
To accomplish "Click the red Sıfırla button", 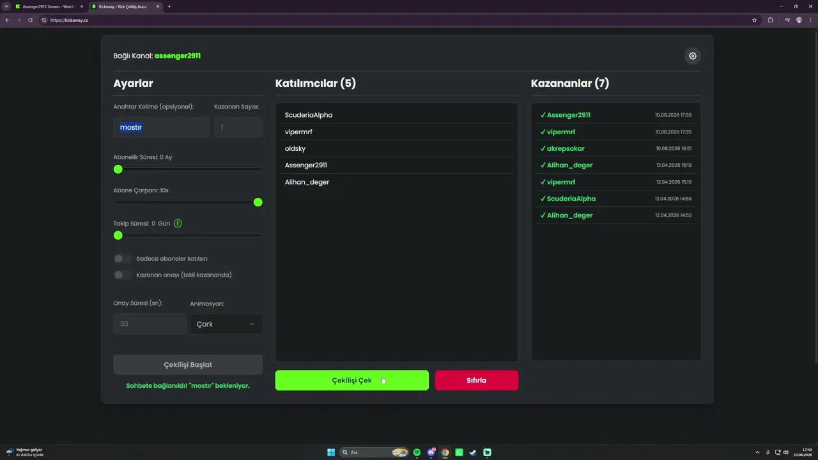I will (477, 380).
